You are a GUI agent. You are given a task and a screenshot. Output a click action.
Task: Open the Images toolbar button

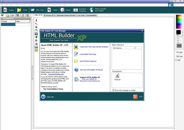pyautogui.click(x=9, y=10)
